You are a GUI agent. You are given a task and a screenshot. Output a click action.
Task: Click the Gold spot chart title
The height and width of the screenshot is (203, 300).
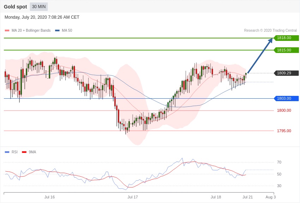click(x=16, y=7)
